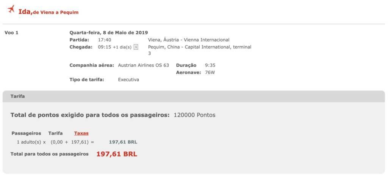The width and height of the screenshot is (388, 175).
Task: Click the arrival time 09:15
Action: 105,47
